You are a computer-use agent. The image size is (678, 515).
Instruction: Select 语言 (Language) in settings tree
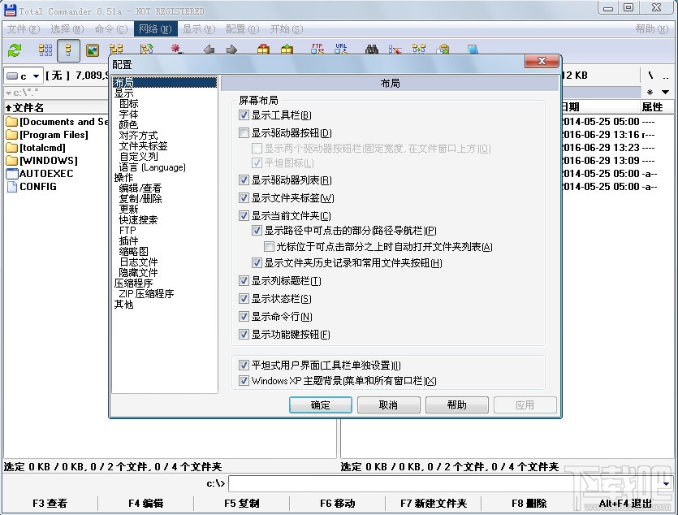pyautogui.click(x=152, y=167)
